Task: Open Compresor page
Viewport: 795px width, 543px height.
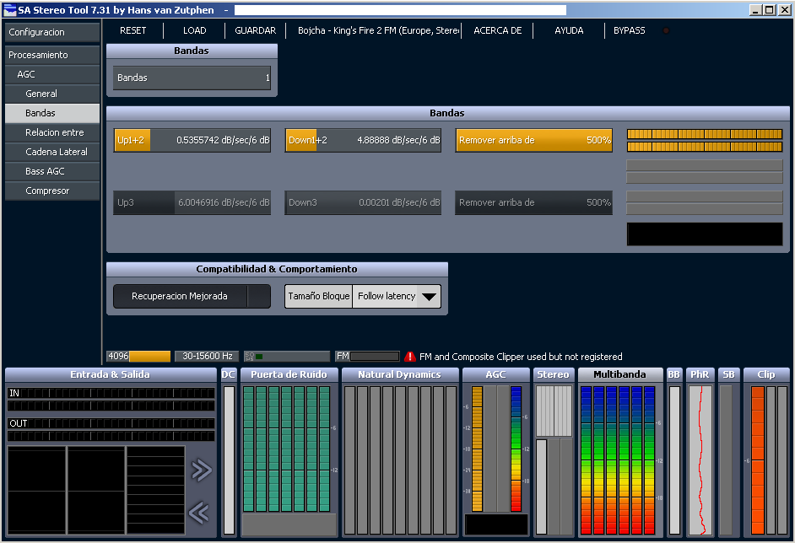Action: (x=52, y=191)
